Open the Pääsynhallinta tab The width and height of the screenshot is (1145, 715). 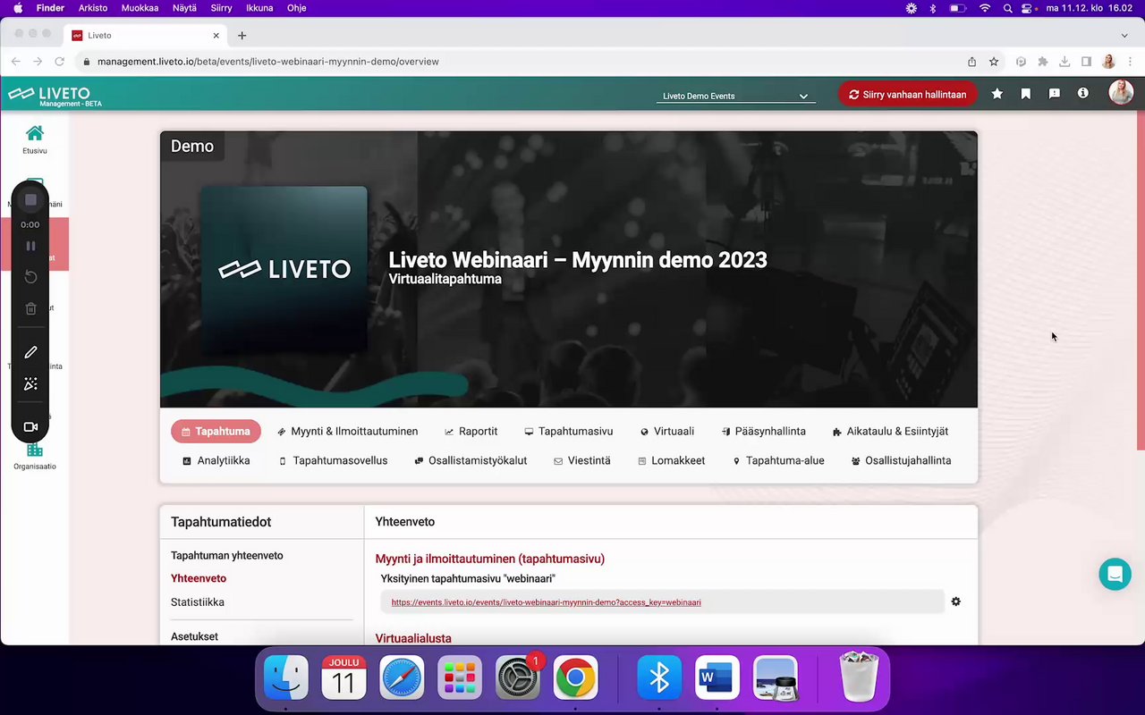pos(764,432)
